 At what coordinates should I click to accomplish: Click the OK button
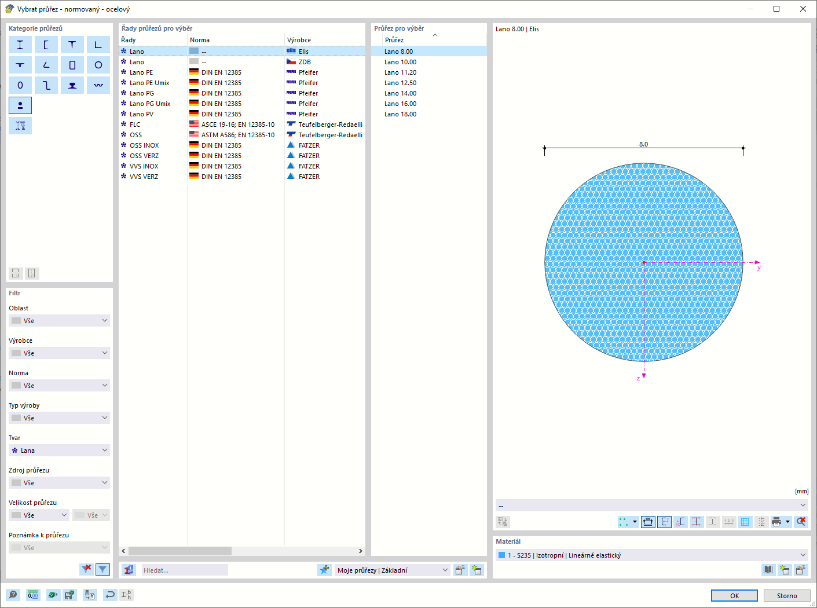(x=734, y=596)
